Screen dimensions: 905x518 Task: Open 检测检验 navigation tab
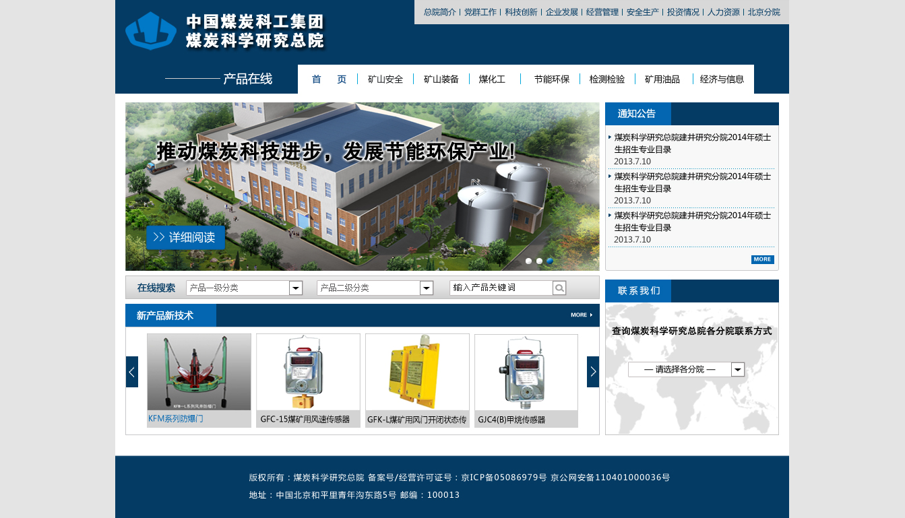click(x=607, y=79)
